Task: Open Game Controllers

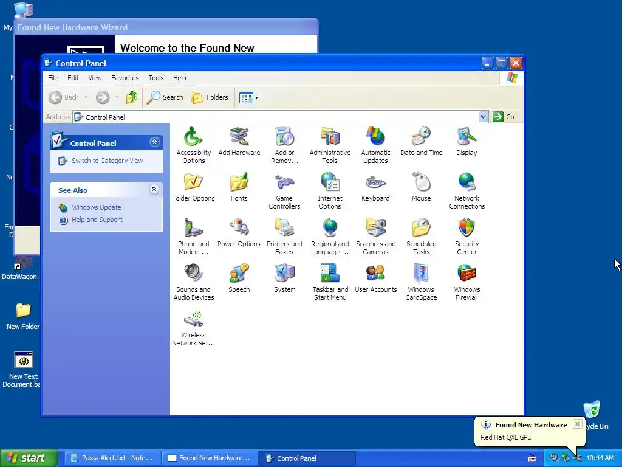Action: [284, 190]
